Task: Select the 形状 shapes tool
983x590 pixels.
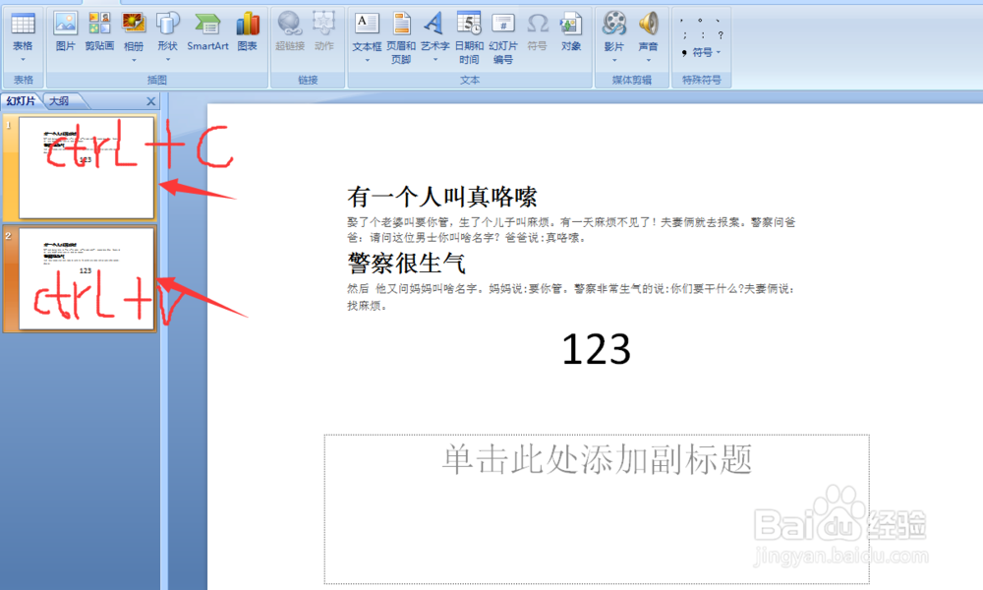Action: pyautogui.click(x=167, y=31)
